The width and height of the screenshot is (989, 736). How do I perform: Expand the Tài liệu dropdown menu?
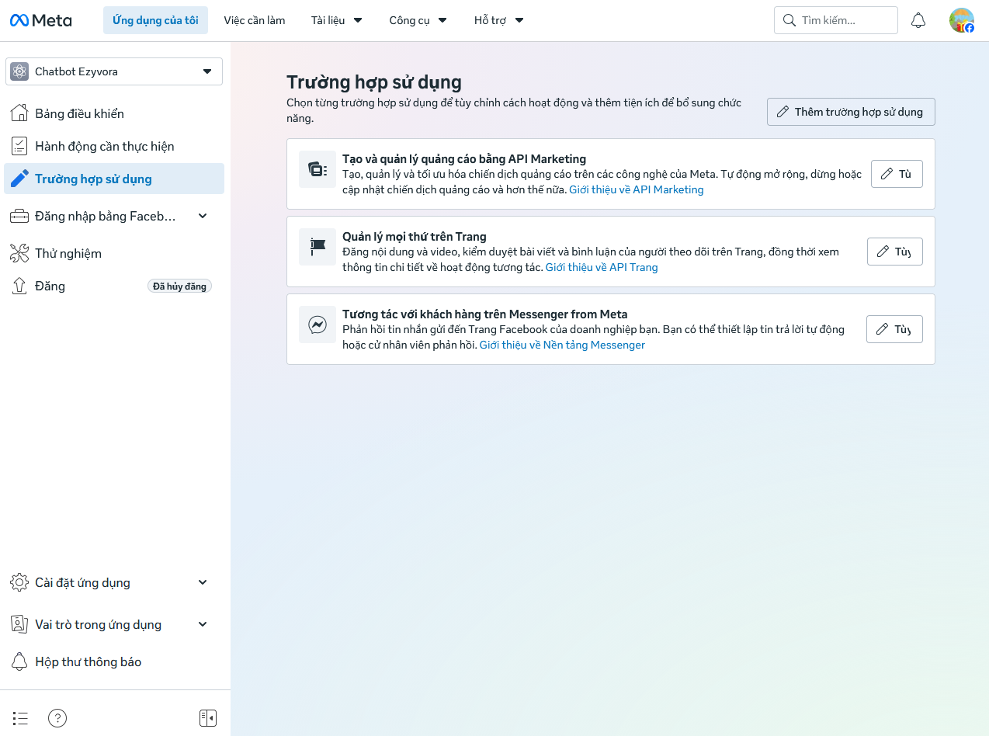[x=337, y=20]
